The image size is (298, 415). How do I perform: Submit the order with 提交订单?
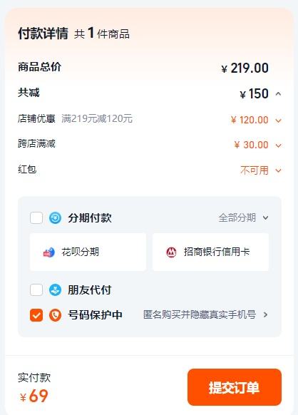(235, 387)
